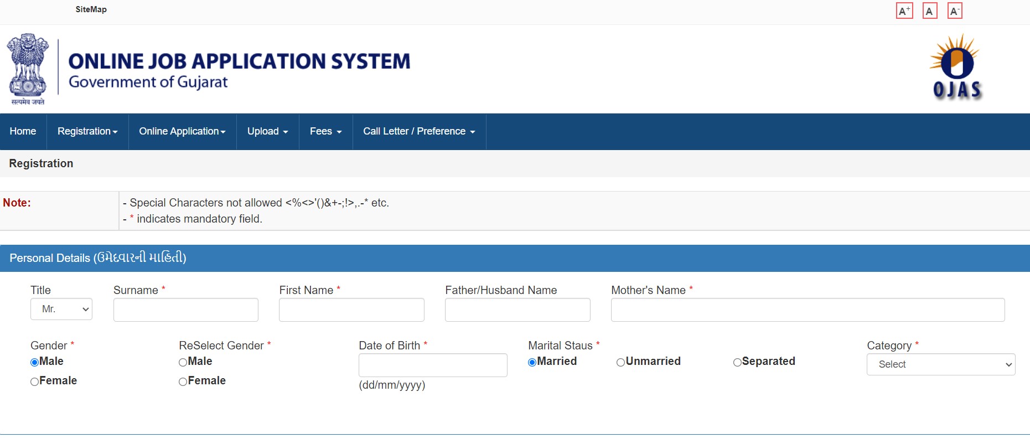The height and width of the screenshot is (438, 1030).
Task: Open the Title dropdown showing Mr.
Action: (61, 309)
